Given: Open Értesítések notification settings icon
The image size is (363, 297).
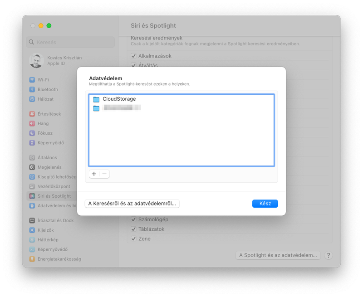Looking at the screenshot, I should click(32, 114).
